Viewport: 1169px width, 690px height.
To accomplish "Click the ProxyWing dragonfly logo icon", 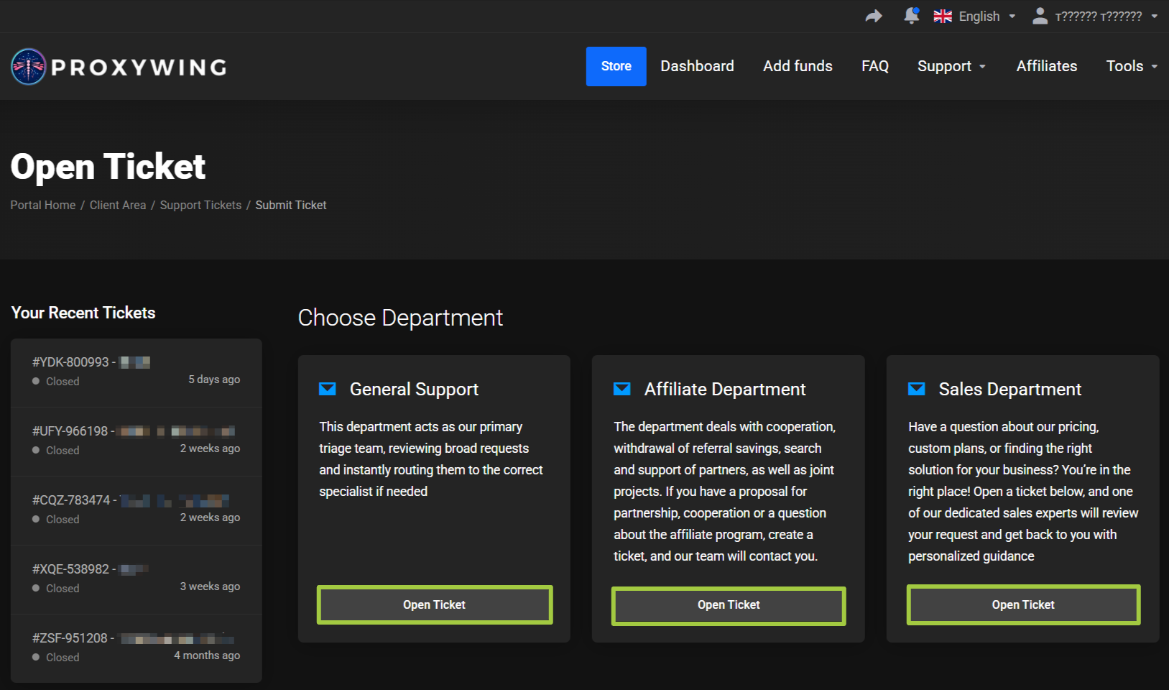I will (x=29, y=67).
